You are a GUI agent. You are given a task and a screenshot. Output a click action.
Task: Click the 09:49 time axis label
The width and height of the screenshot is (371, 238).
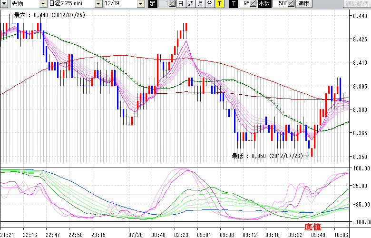(x=318, y=235)
